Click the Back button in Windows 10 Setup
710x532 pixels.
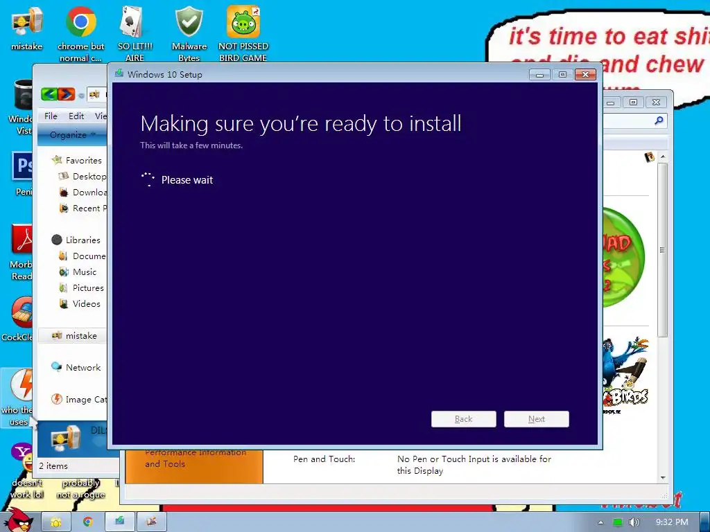pyautogui.click(x=464, y=419)
